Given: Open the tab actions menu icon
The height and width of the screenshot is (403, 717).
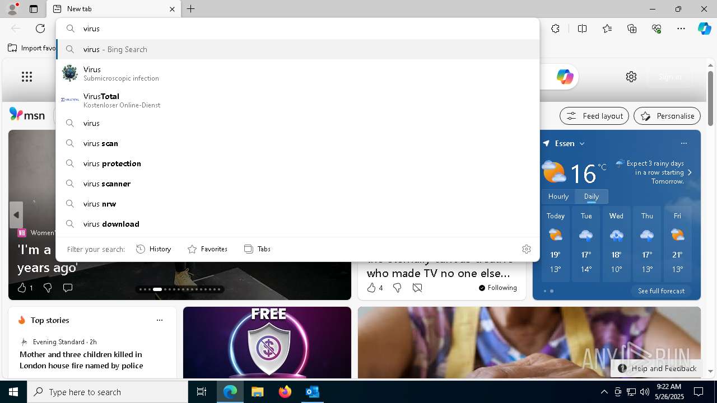Looking at the screenshot, I should click(x=34, y=9).
